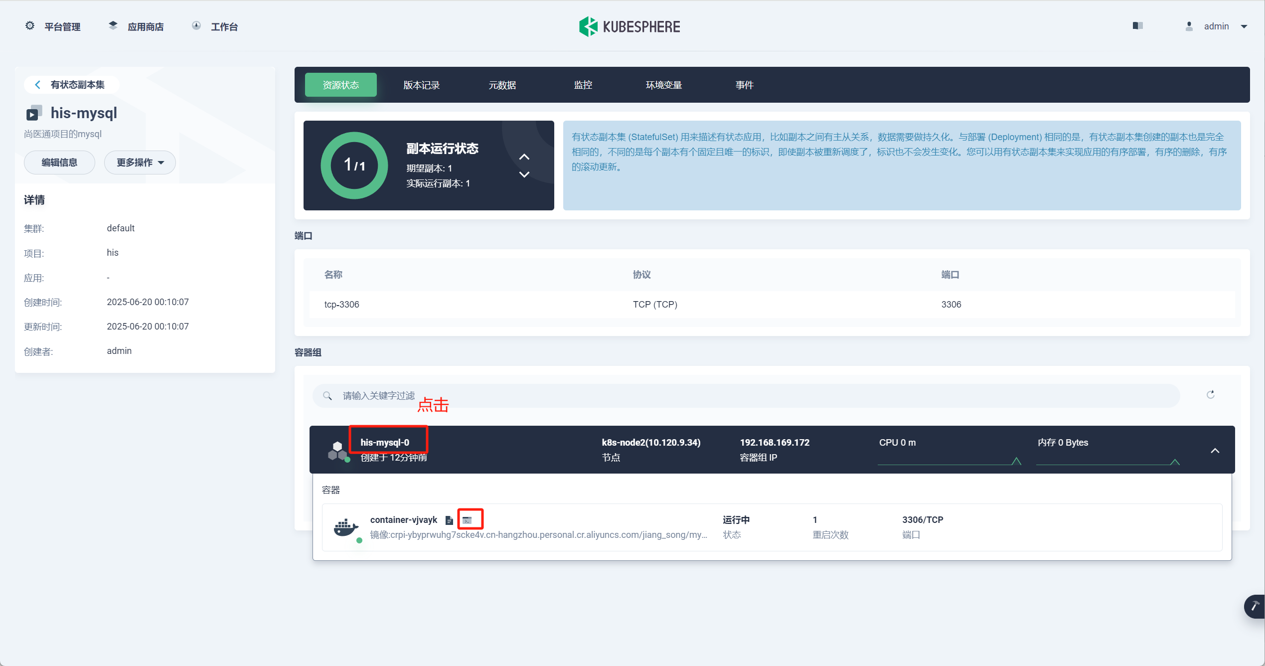
Task: Click the cluster value default
Action: (121, 228)
